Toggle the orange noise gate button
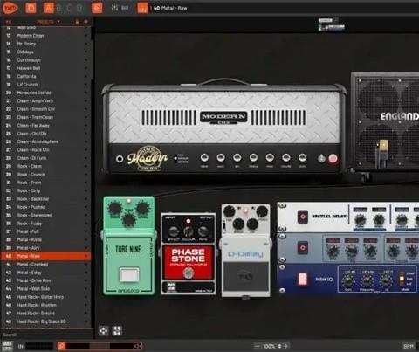Image resolution: width=419 pixels, height=352 pixels. (61, 346)
